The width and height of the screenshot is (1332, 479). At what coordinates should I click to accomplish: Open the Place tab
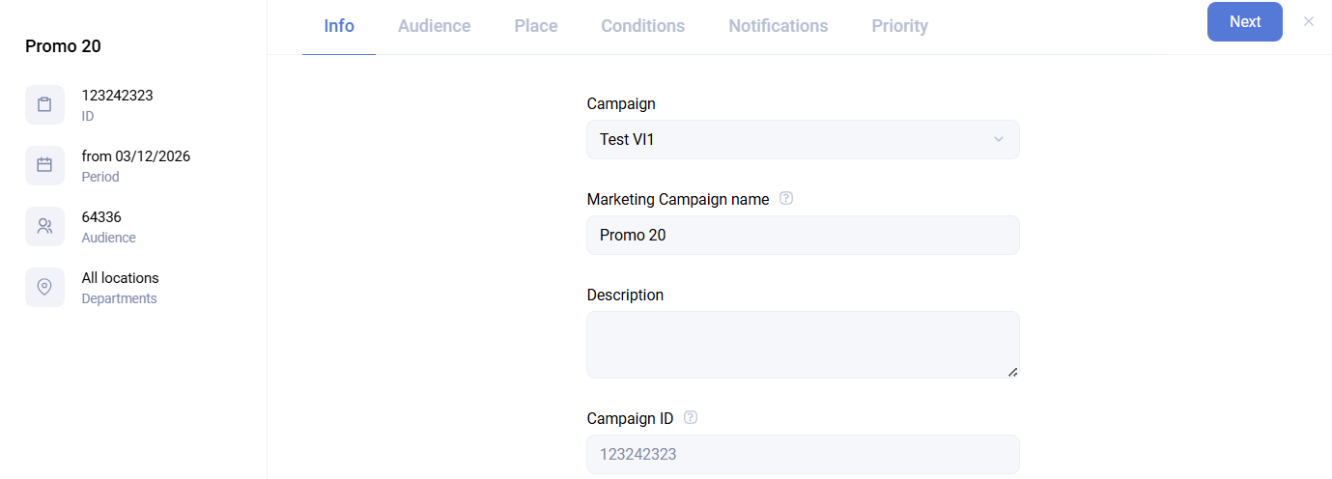[536, 26]
